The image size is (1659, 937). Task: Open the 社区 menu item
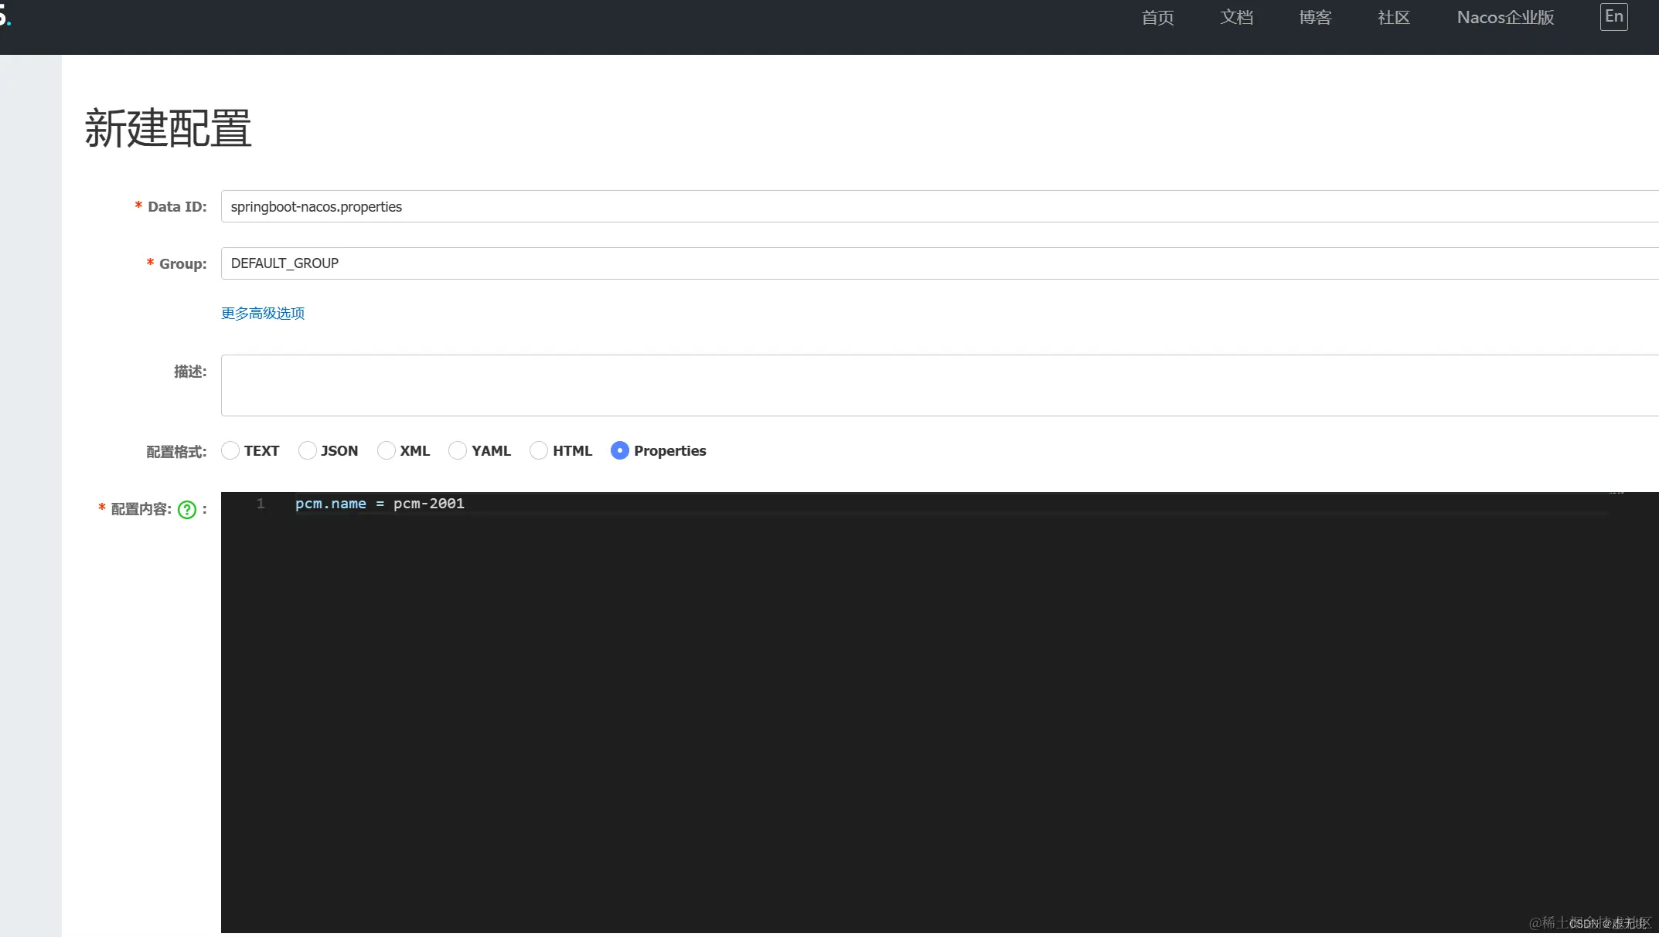1394,18
